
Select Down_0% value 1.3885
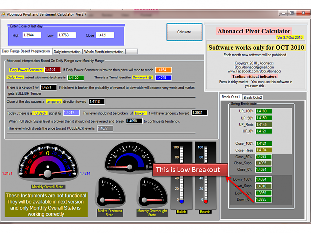[264, 200]
